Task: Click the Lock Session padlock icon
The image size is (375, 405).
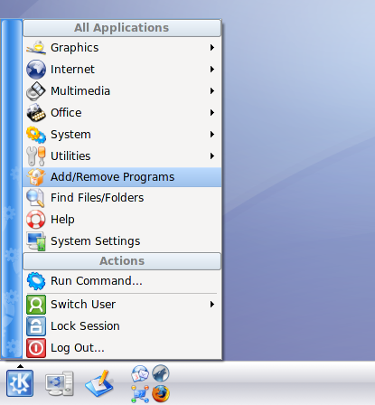Action: click(x=36, y=326)
